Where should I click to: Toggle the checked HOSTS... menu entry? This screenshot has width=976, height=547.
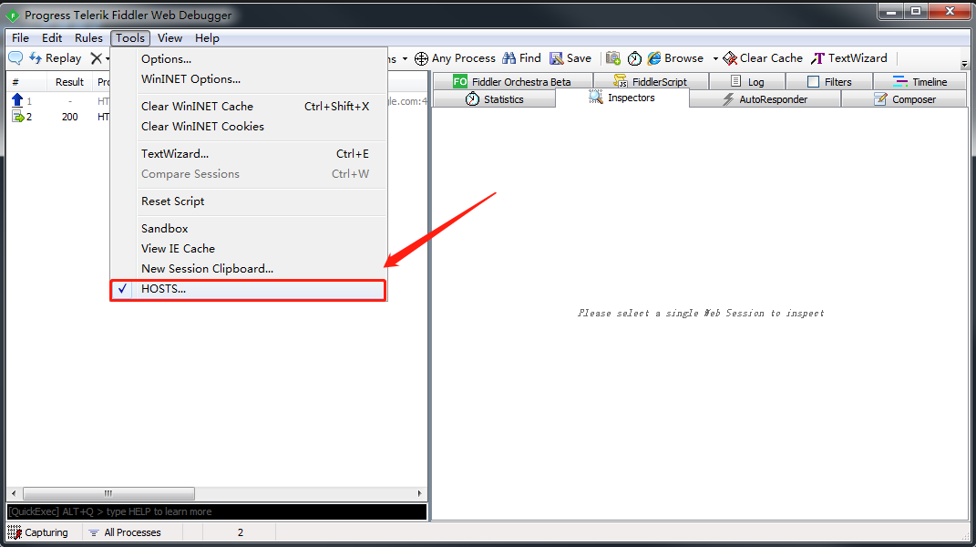[249, 290]
